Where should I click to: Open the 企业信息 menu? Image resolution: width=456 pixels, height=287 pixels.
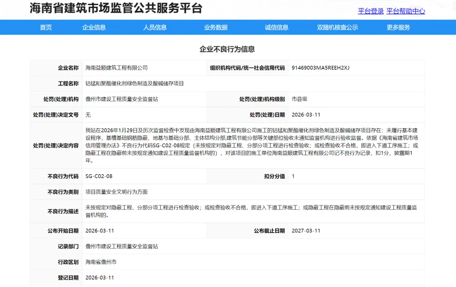pos(94,27)
